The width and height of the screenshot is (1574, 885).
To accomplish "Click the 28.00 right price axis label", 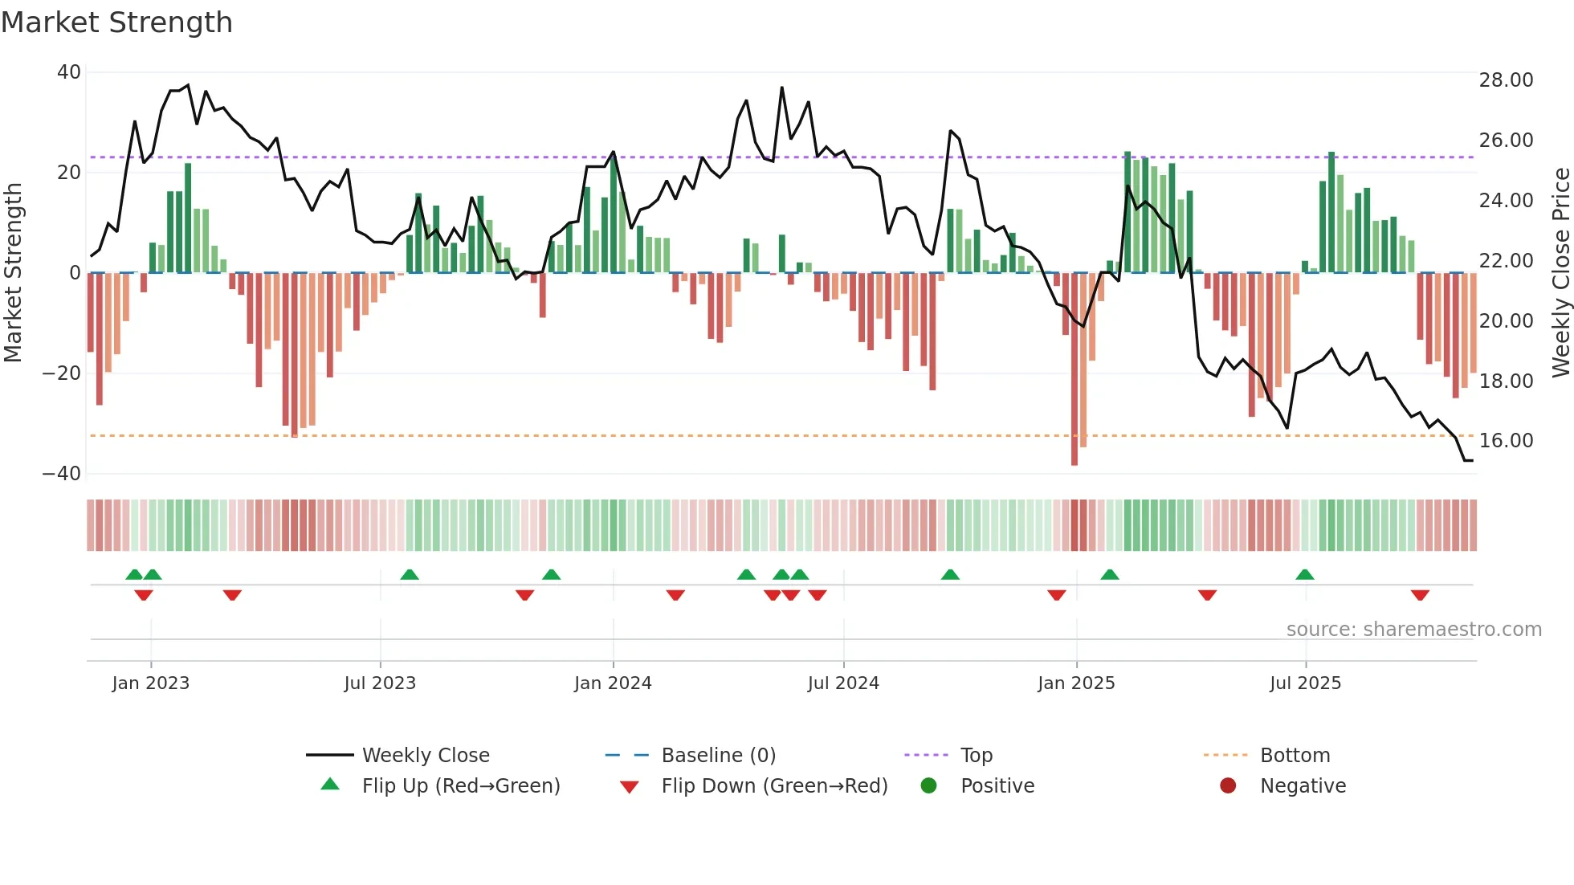I will pyautogui.click(x=1506, y=80).
